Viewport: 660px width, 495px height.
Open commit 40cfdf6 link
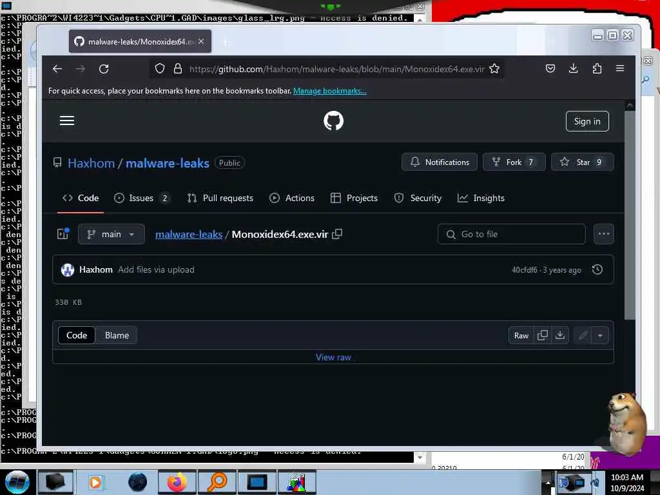click(524, 270)
